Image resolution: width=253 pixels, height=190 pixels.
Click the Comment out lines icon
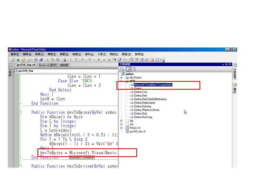(71, 60)
